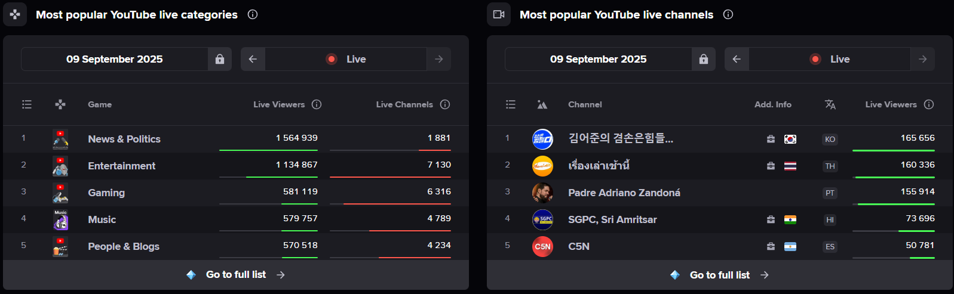Open the categories date picker
This screenshot has width=954, height=294.
(x=115, y=59)
